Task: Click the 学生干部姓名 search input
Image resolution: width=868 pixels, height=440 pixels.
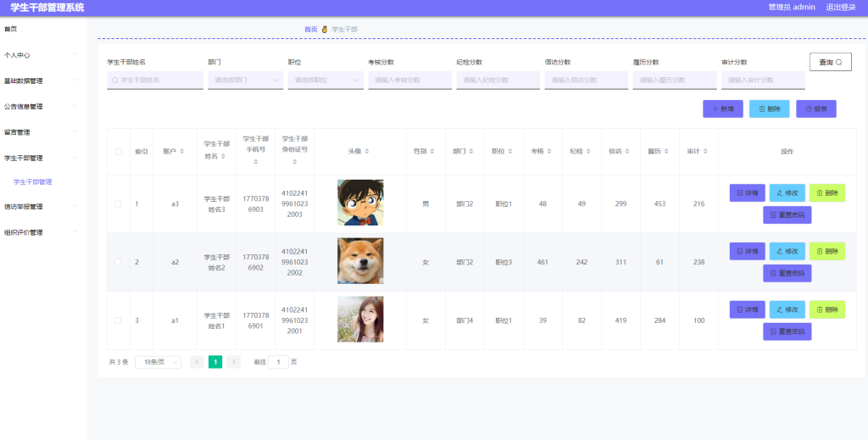Action: click(x=155, y=81)
